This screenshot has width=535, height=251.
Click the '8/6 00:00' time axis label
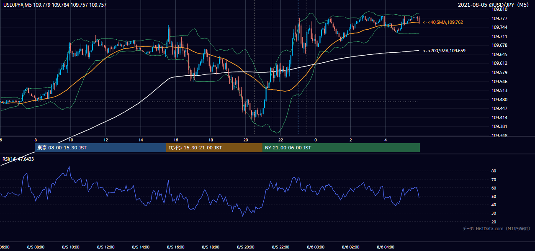[316, 247]
